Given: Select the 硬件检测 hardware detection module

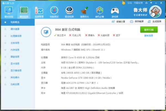Looking at the screenshot, I should (24, 12).
